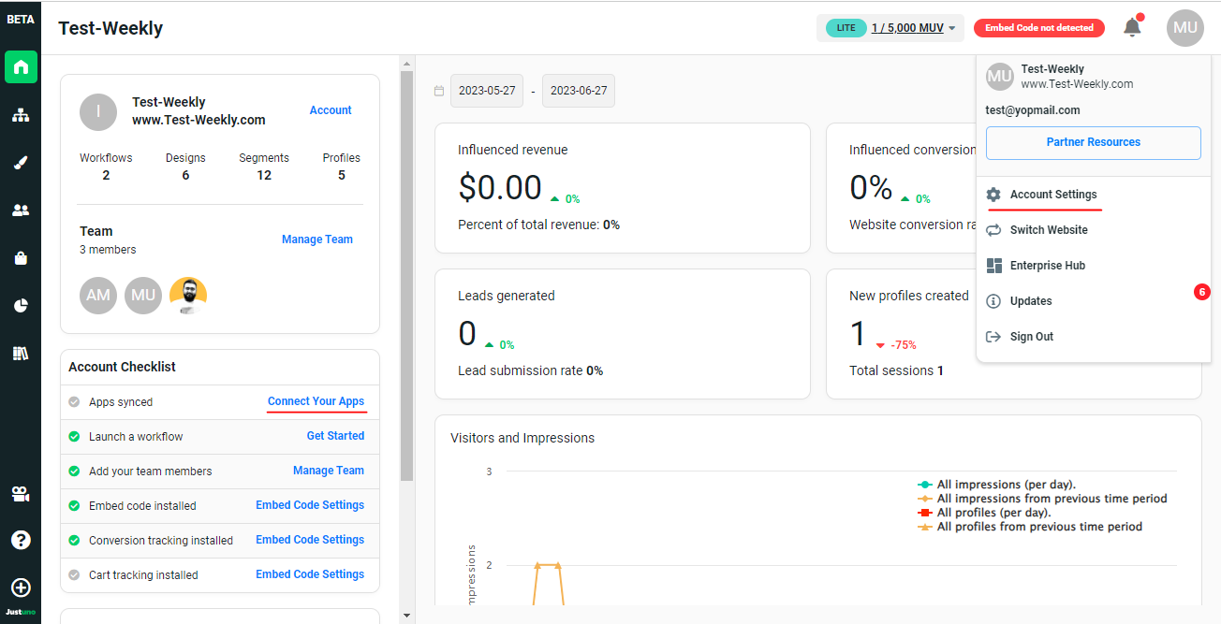Screen dimensions: 1221x624
Task: Open the library books sidebar icon
Action: tap(21, 354)
